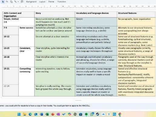Open Outlook from the taskbar
This screenshot has width=156, height=117.
36,114
